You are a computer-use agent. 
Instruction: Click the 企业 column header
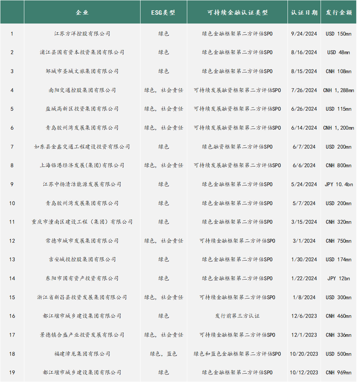click(x=82, y=12)
